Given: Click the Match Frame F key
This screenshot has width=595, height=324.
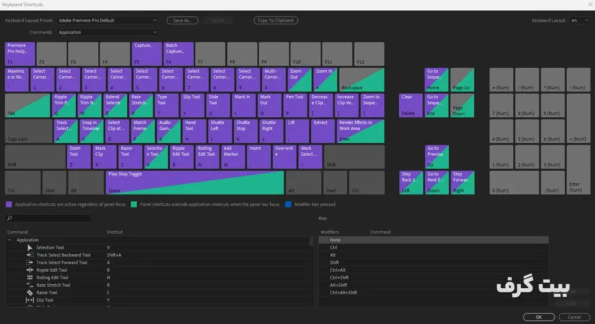Looking at the screenshot, I should coord(143,131).
